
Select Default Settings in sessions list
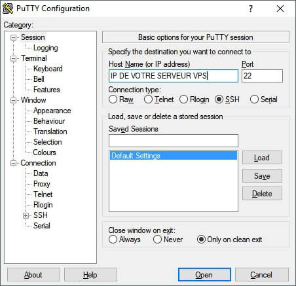(x=174, y=156)
